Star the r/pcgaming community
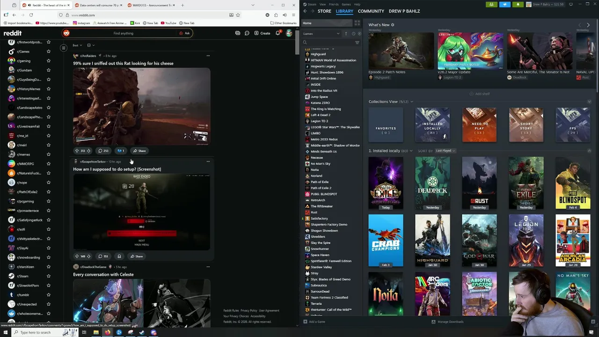Image resolution: width=599 pixels, height=337 pixels. coord(48,201)
